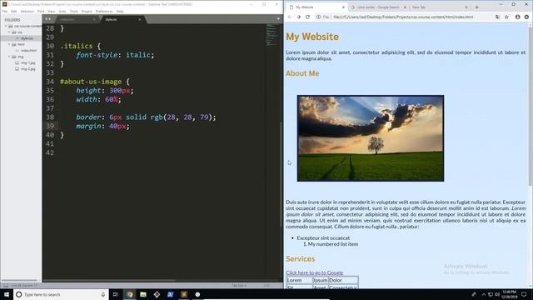Viewport: 533px width, 300px height.
Task: Click the 'Excepteur sint occaecat' list item
Action: 323,238
